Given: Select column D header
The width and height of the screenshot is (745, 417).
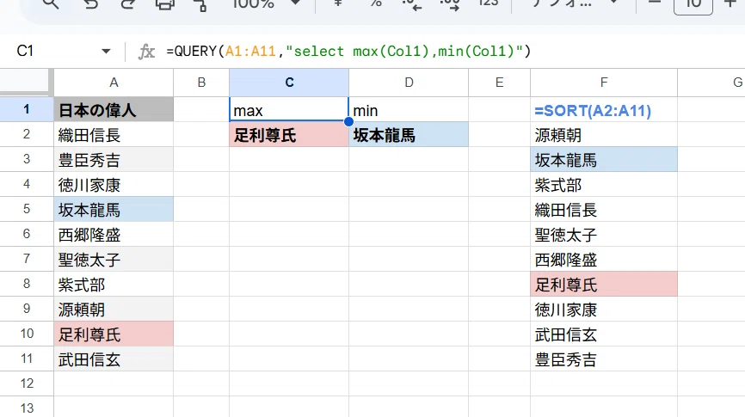Looking at the screenshot, I should click(409, 83).
